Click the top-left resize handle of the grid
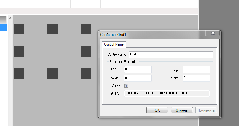The height and width of the screenshot is (126, 239). [19, 29]
